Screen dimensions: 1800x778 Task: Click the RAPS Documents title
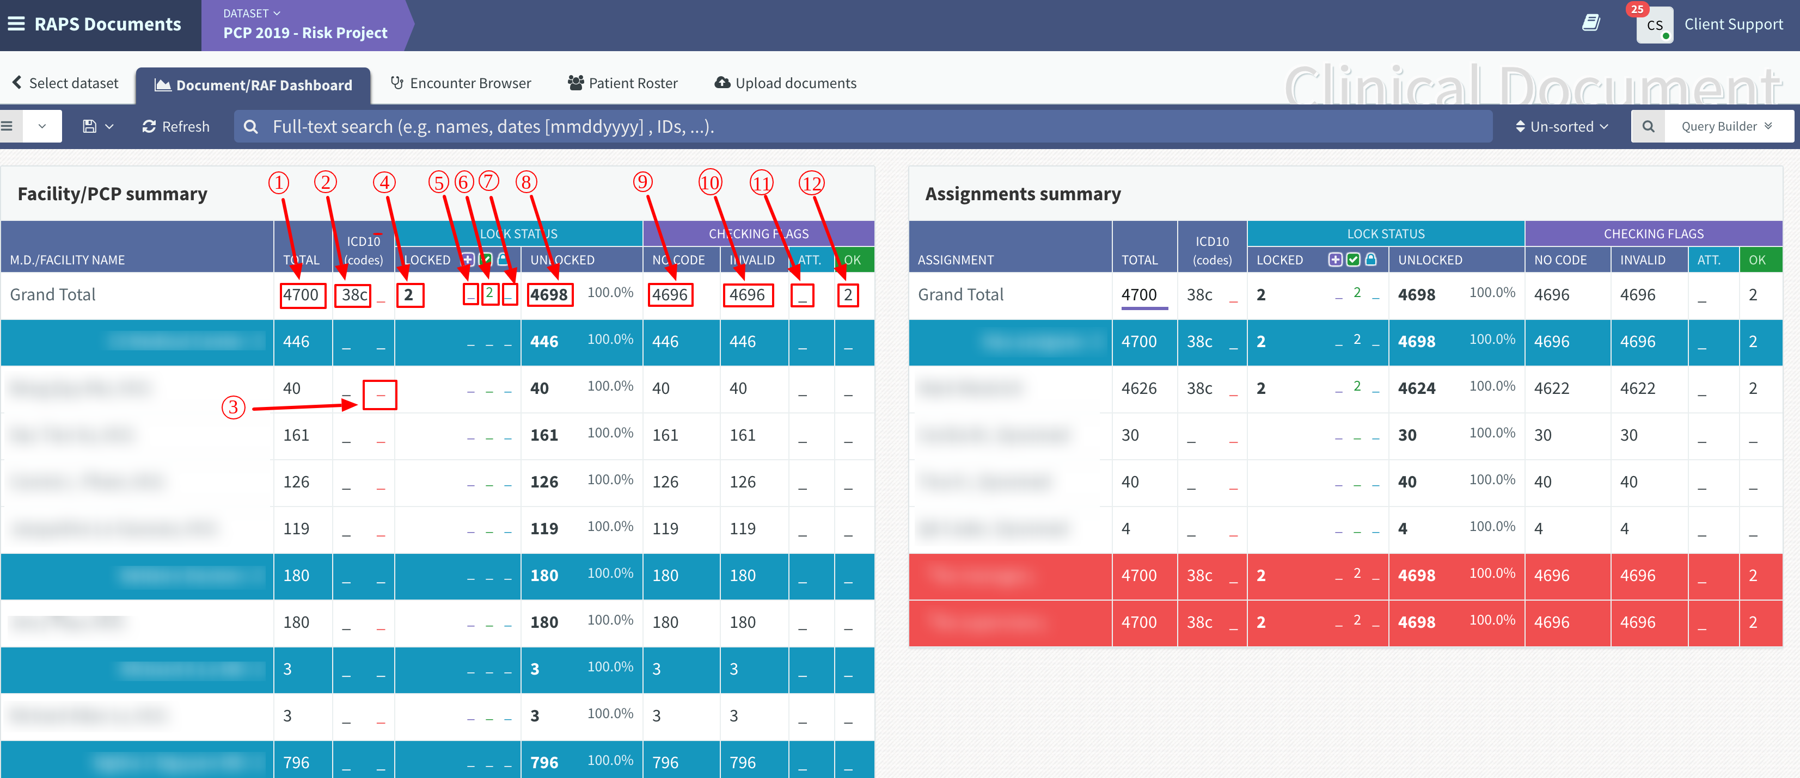tap(108, 24)
